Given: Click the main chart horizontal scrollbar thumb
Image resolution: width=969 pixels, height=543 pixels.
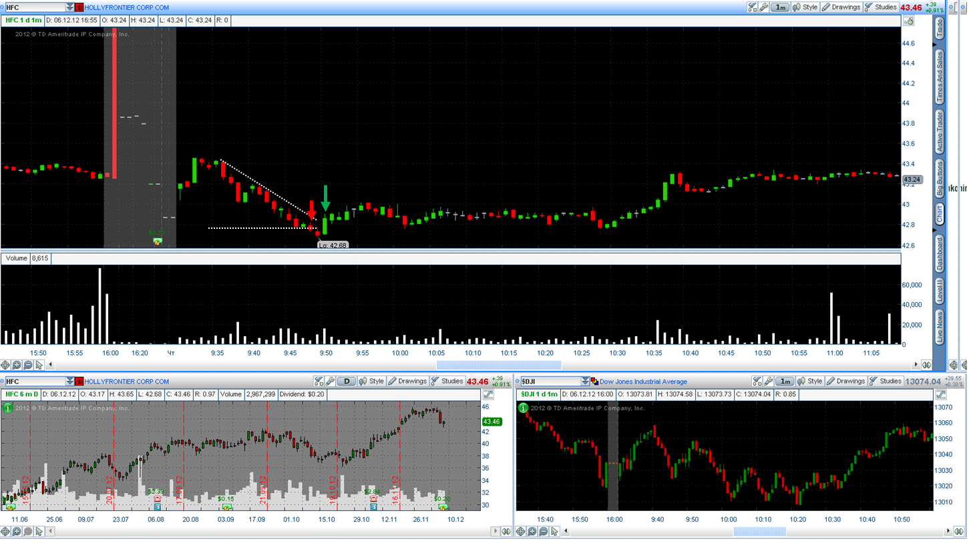Looking at the screenshot, I should [x=499, y=365].
